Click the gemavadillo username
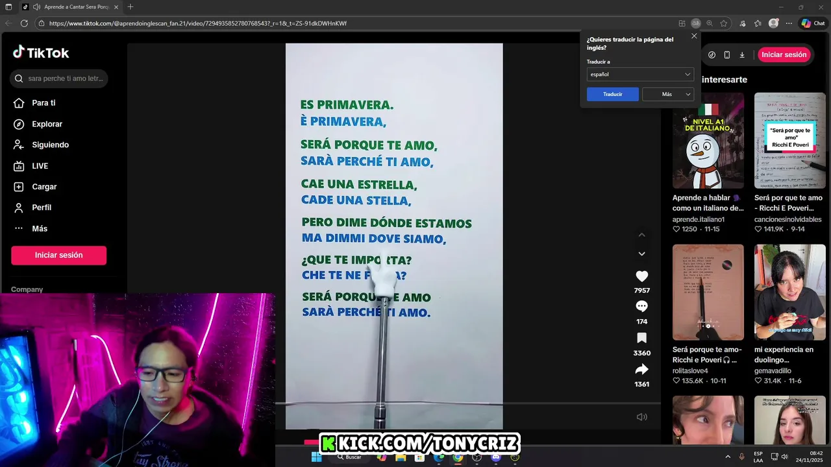The image size is (831, 467). click(x=773, y=371)
